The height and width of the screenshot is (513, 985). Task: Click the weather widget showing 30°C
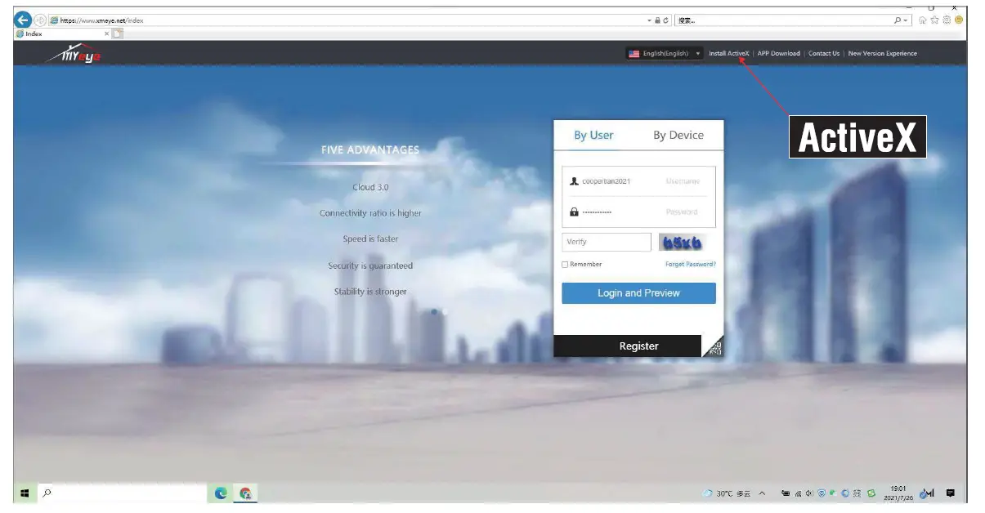727,493
